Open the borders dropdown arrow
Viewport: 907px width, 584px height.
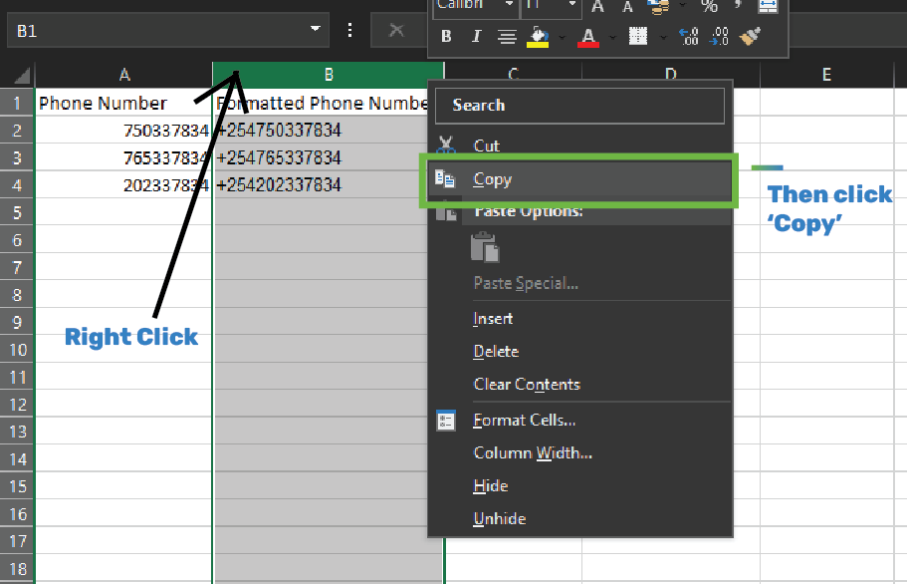point(663,38)
